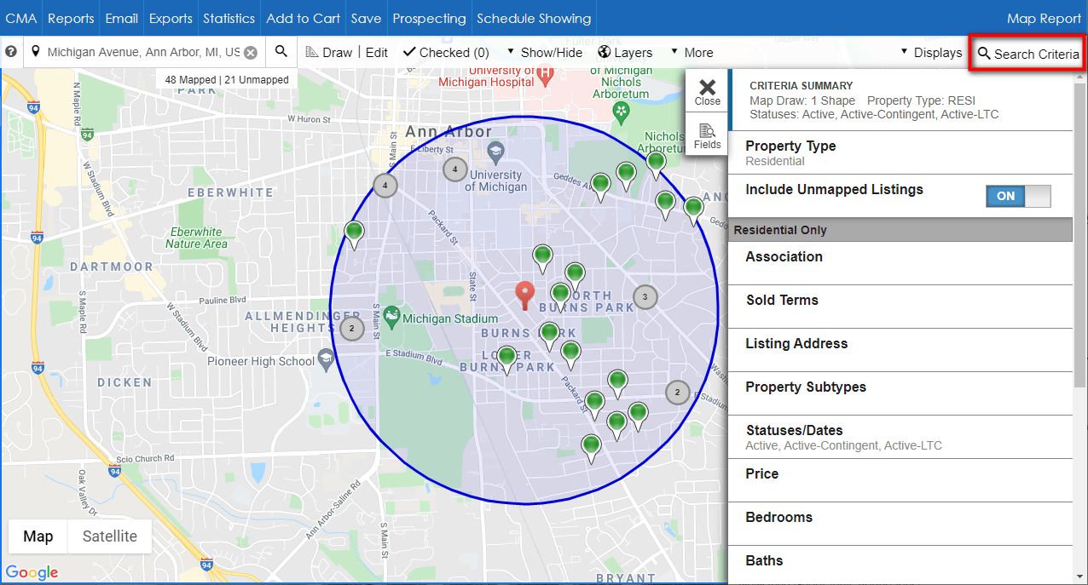Click cluster marker 2 in Allmendinger Heights
This screenshot has height=585, width=1088.
[x=351, y=328]
